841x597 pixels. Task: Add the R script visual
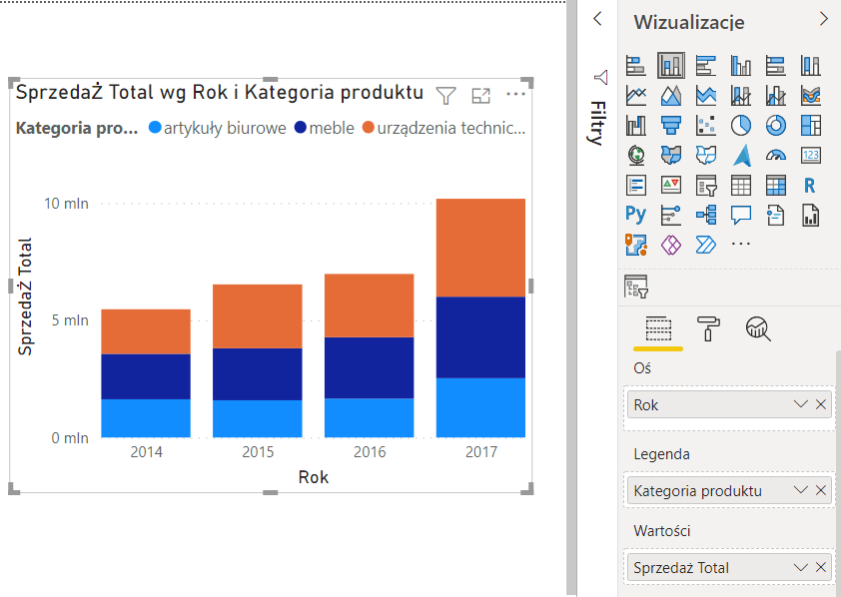coord(810,185)
